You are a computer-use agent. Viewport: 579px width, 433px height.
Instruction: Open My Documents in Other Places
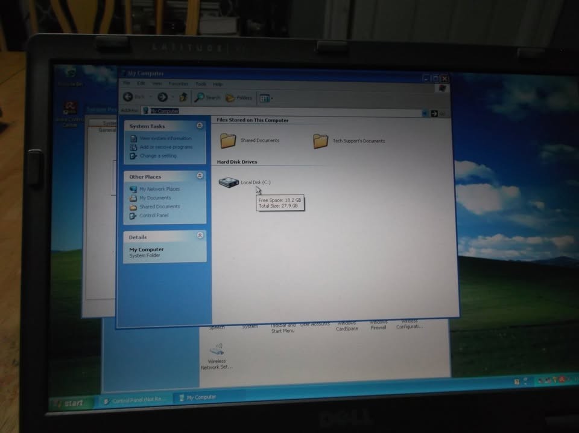point(155,198)
